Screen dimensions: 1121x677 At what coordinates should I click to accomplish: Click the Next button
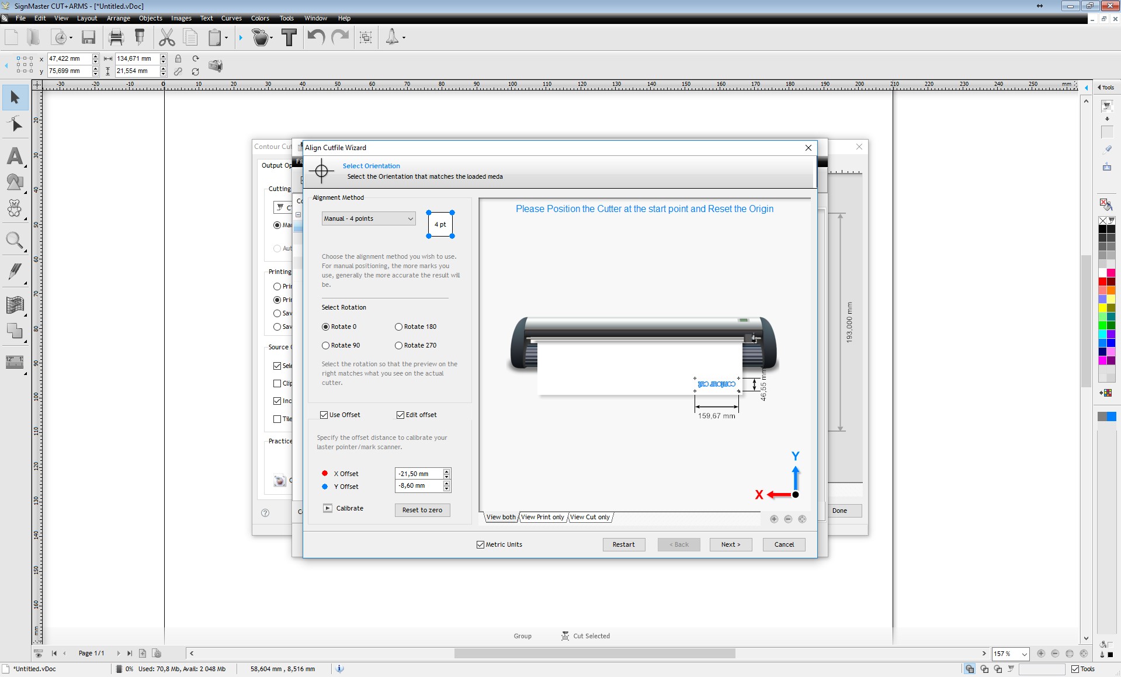click(x=731, y=544)
